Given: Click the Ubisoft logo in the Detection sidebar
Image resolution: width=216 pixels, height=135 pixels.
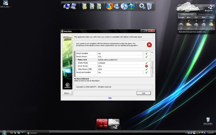Looking at the screenshot, I should pyautogui.click(x=67, y=85).
